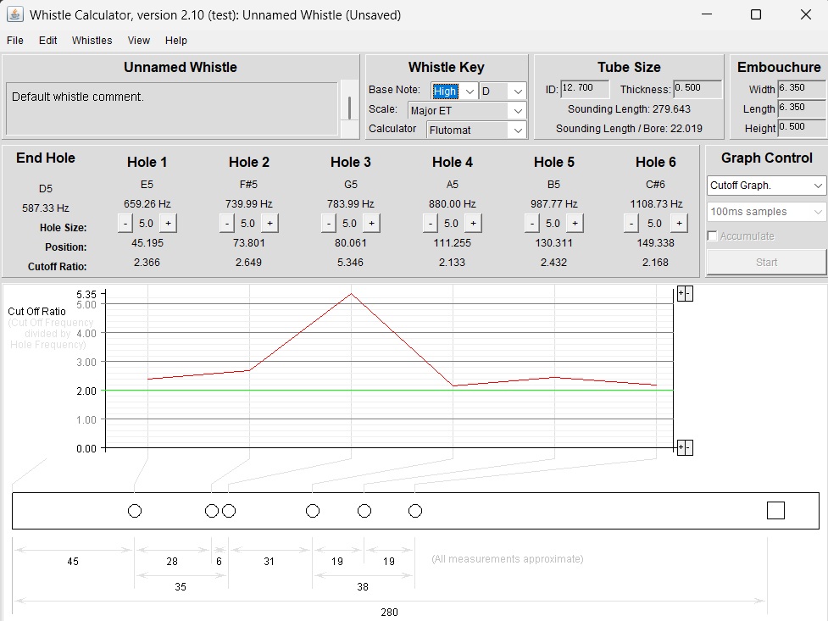
Task: Decrease Hole 2 size with minus button
Action: pyautogui.click(x=226, y=223)
